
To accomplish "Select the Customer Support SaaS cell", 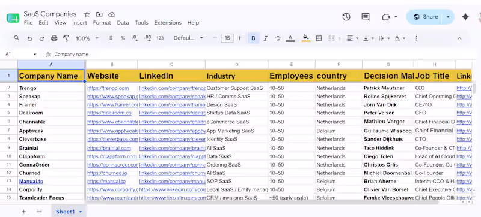I will point(236,88).
